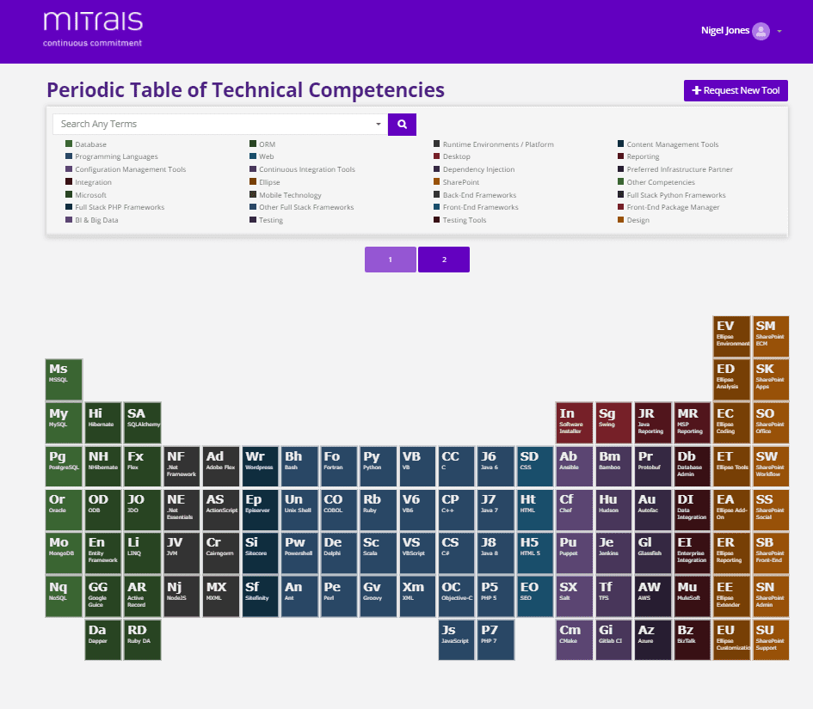Image resolution: width=813 pixels, height=709 pixels.
Task: Click into the Search Any Terms field
Action: (215, 125)
